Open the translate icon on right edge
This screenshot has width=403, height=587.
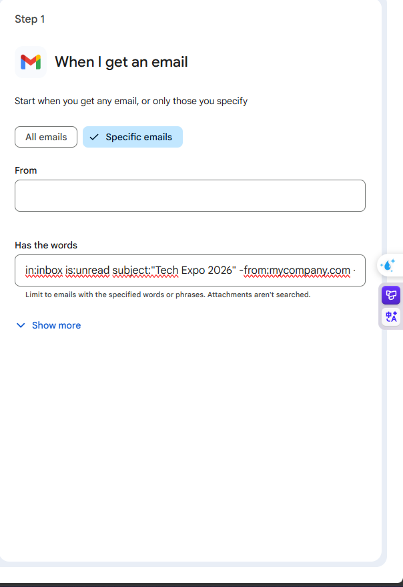(x=390, y=317)
